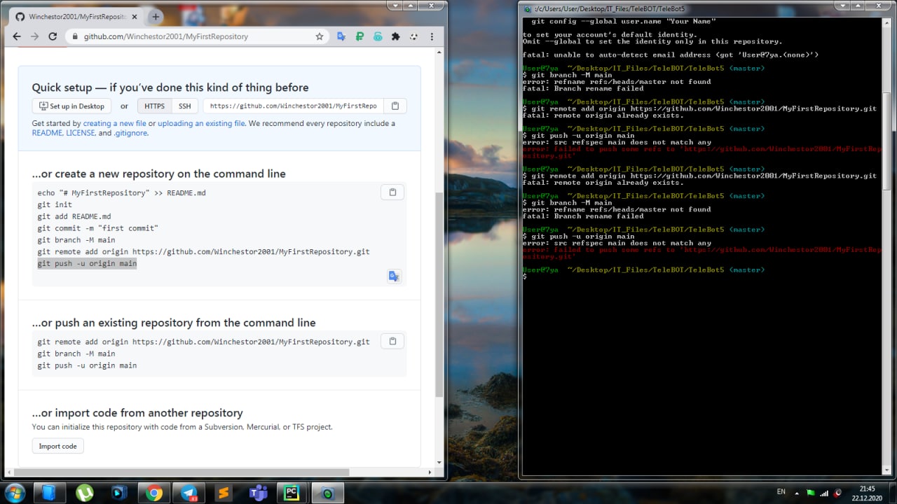View site info via padlock icon
This screenshot has width=897, height=504.
point(74,36)
